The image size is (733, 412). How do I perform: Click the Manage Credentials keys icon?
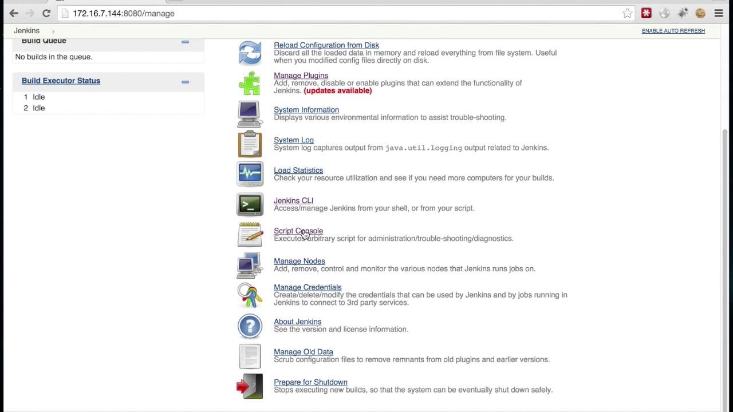250,295
